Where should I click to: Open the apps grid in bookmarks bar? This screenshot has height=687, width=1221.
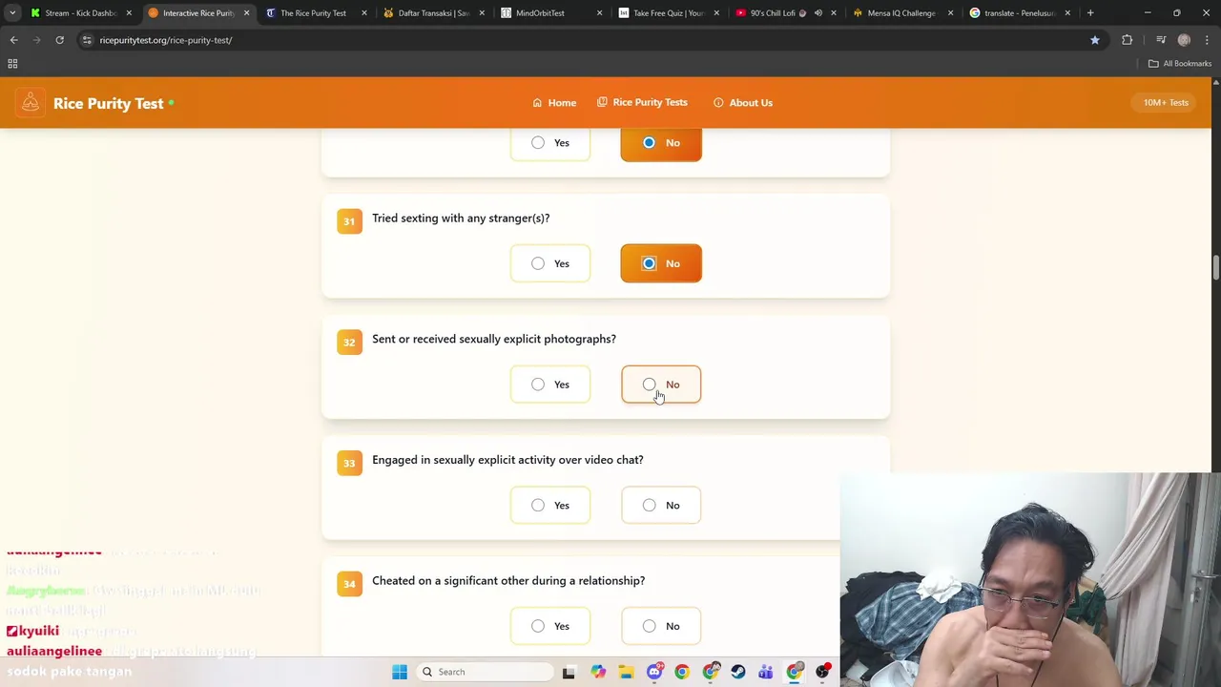pyautogui.click(x=12, y=64)
